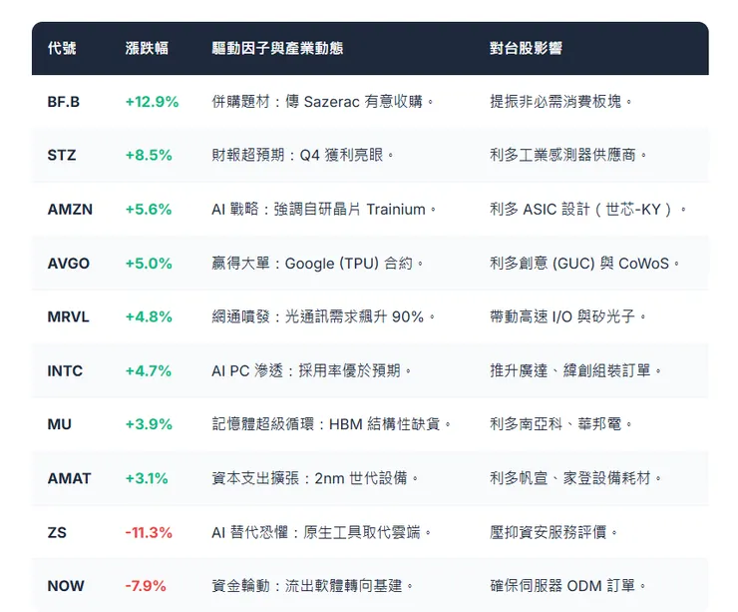Click the 驅動因子與產業動態 column header
The height and width of the screenshot is (612, 738).
277,48
